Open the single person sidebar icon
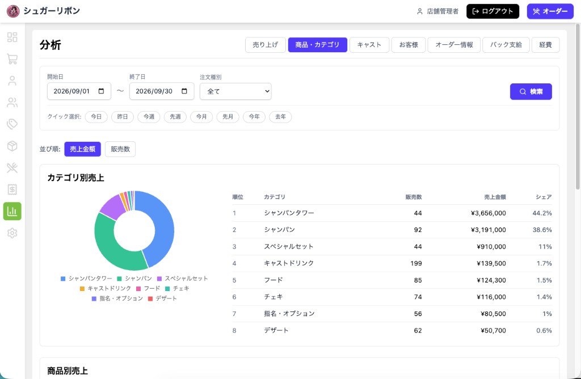Viewport: 581px width, 379px height. click(x=12, y=81)
